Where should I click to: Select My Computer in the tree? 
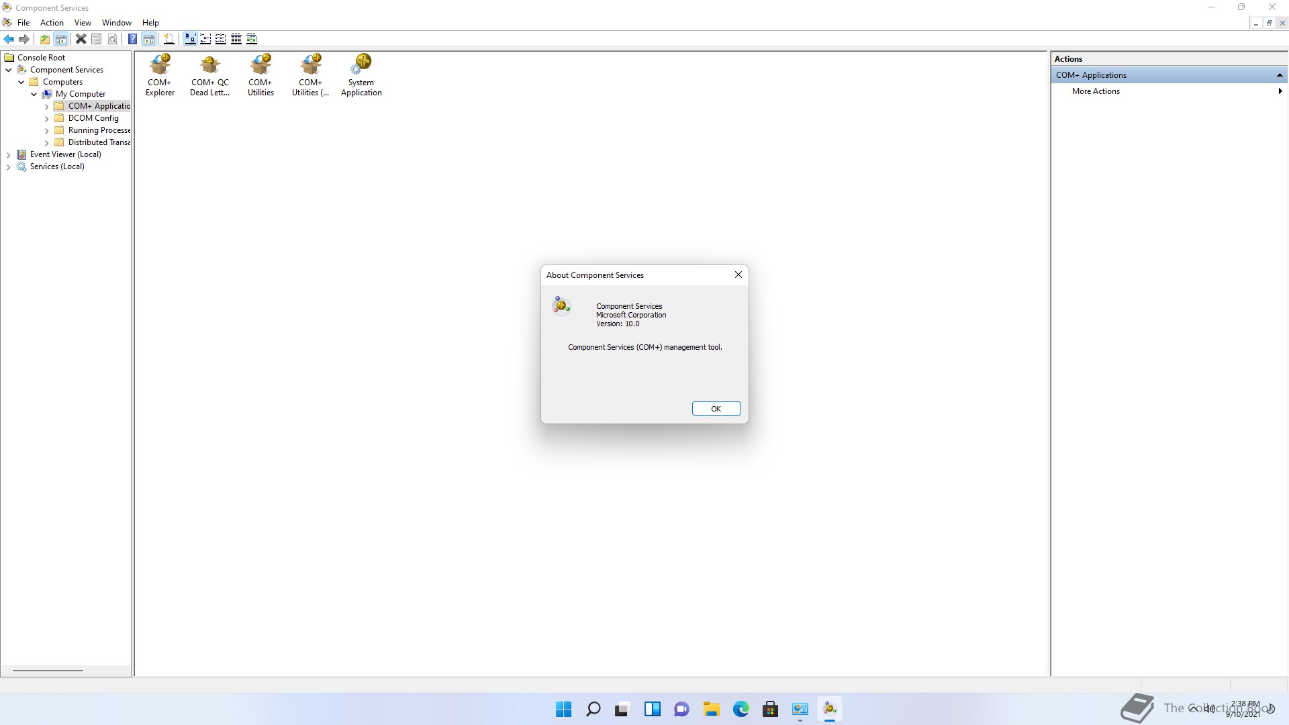(80, 94)
